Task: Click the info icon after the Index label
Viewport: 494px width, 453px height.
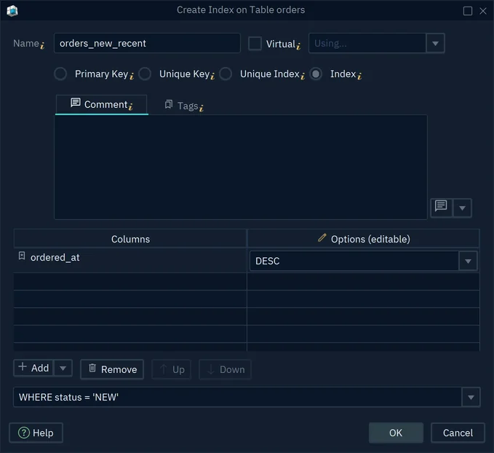Action: (359, 76)
